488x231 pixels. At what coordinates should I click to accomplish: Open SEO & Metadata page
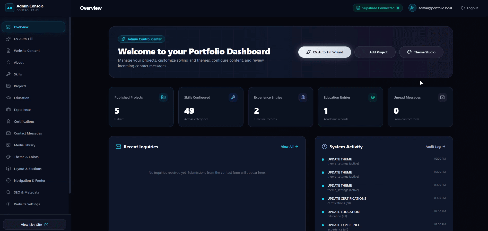pos(33,192)
